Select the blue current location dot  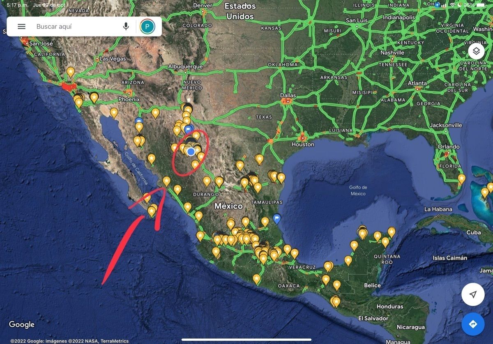coord(191,152)
